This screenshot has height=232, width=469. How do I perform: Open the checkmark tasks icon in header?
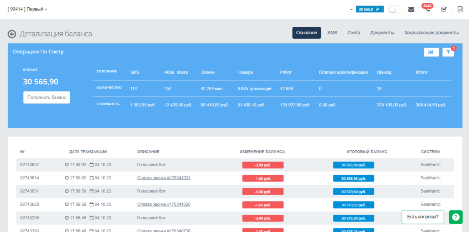(x=444, y=9)
